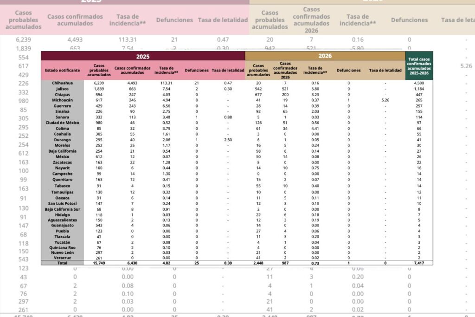
Task: Click the maroon 2025 header band in the bordered table
Action: tap(143, 56)
